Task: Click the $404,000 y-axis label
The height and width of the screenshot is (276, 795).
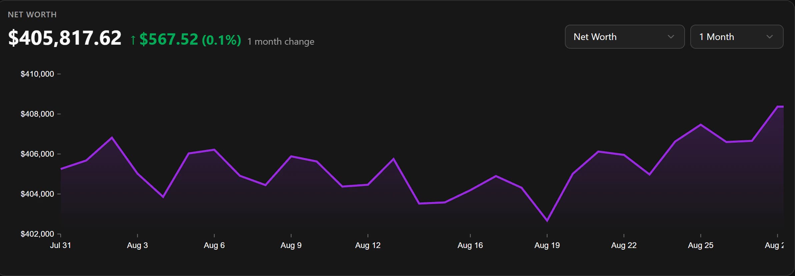Action: [37, 194]
